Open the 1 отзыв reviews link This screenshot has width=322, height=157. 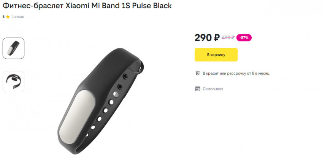(18, 17)
